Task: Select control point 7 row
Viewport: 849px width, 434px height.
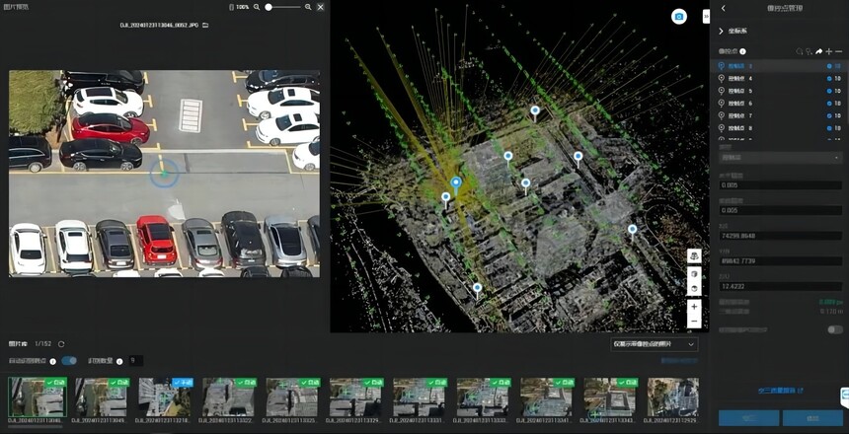Action: pyautogui.click(x=779, y=115)
